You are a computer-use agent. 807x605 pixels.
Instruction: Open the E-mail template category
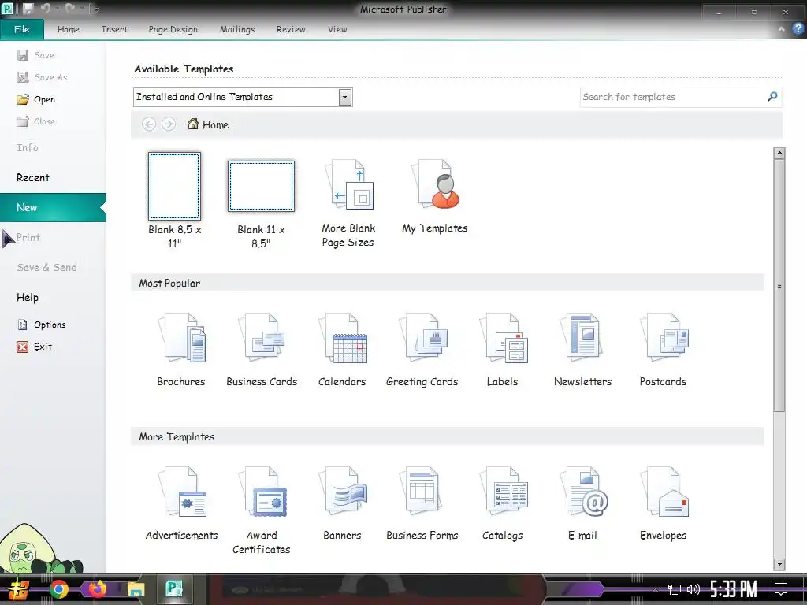tap(582, 504)
